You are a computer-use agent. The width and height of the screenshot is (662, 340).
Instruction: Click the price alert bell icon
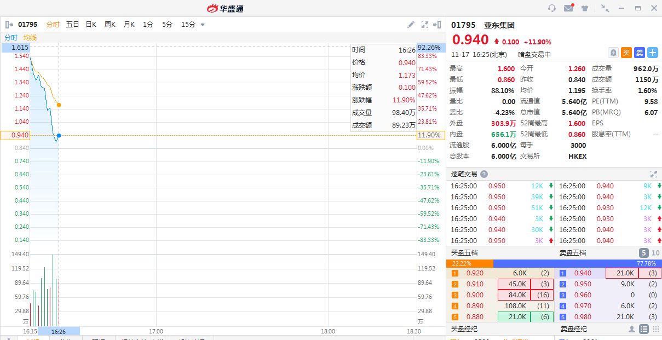(x=613, y=53)
